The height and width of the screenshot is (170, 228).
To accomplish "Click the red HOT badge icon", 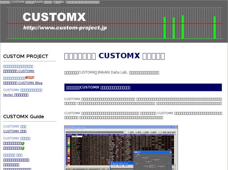I will click(x=30, y=78).
